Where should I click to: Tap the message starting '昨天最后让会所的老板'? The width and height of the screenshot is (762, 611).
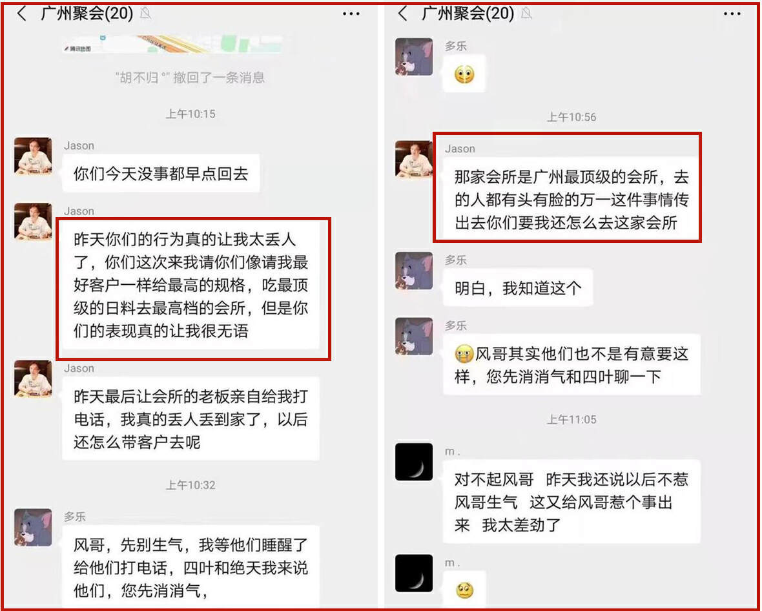pos(190,419)
